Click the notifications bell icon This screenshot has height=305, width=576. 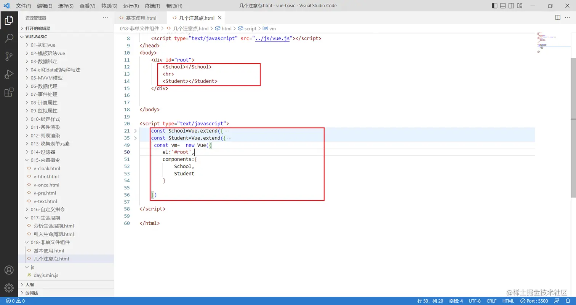(568, 301)
